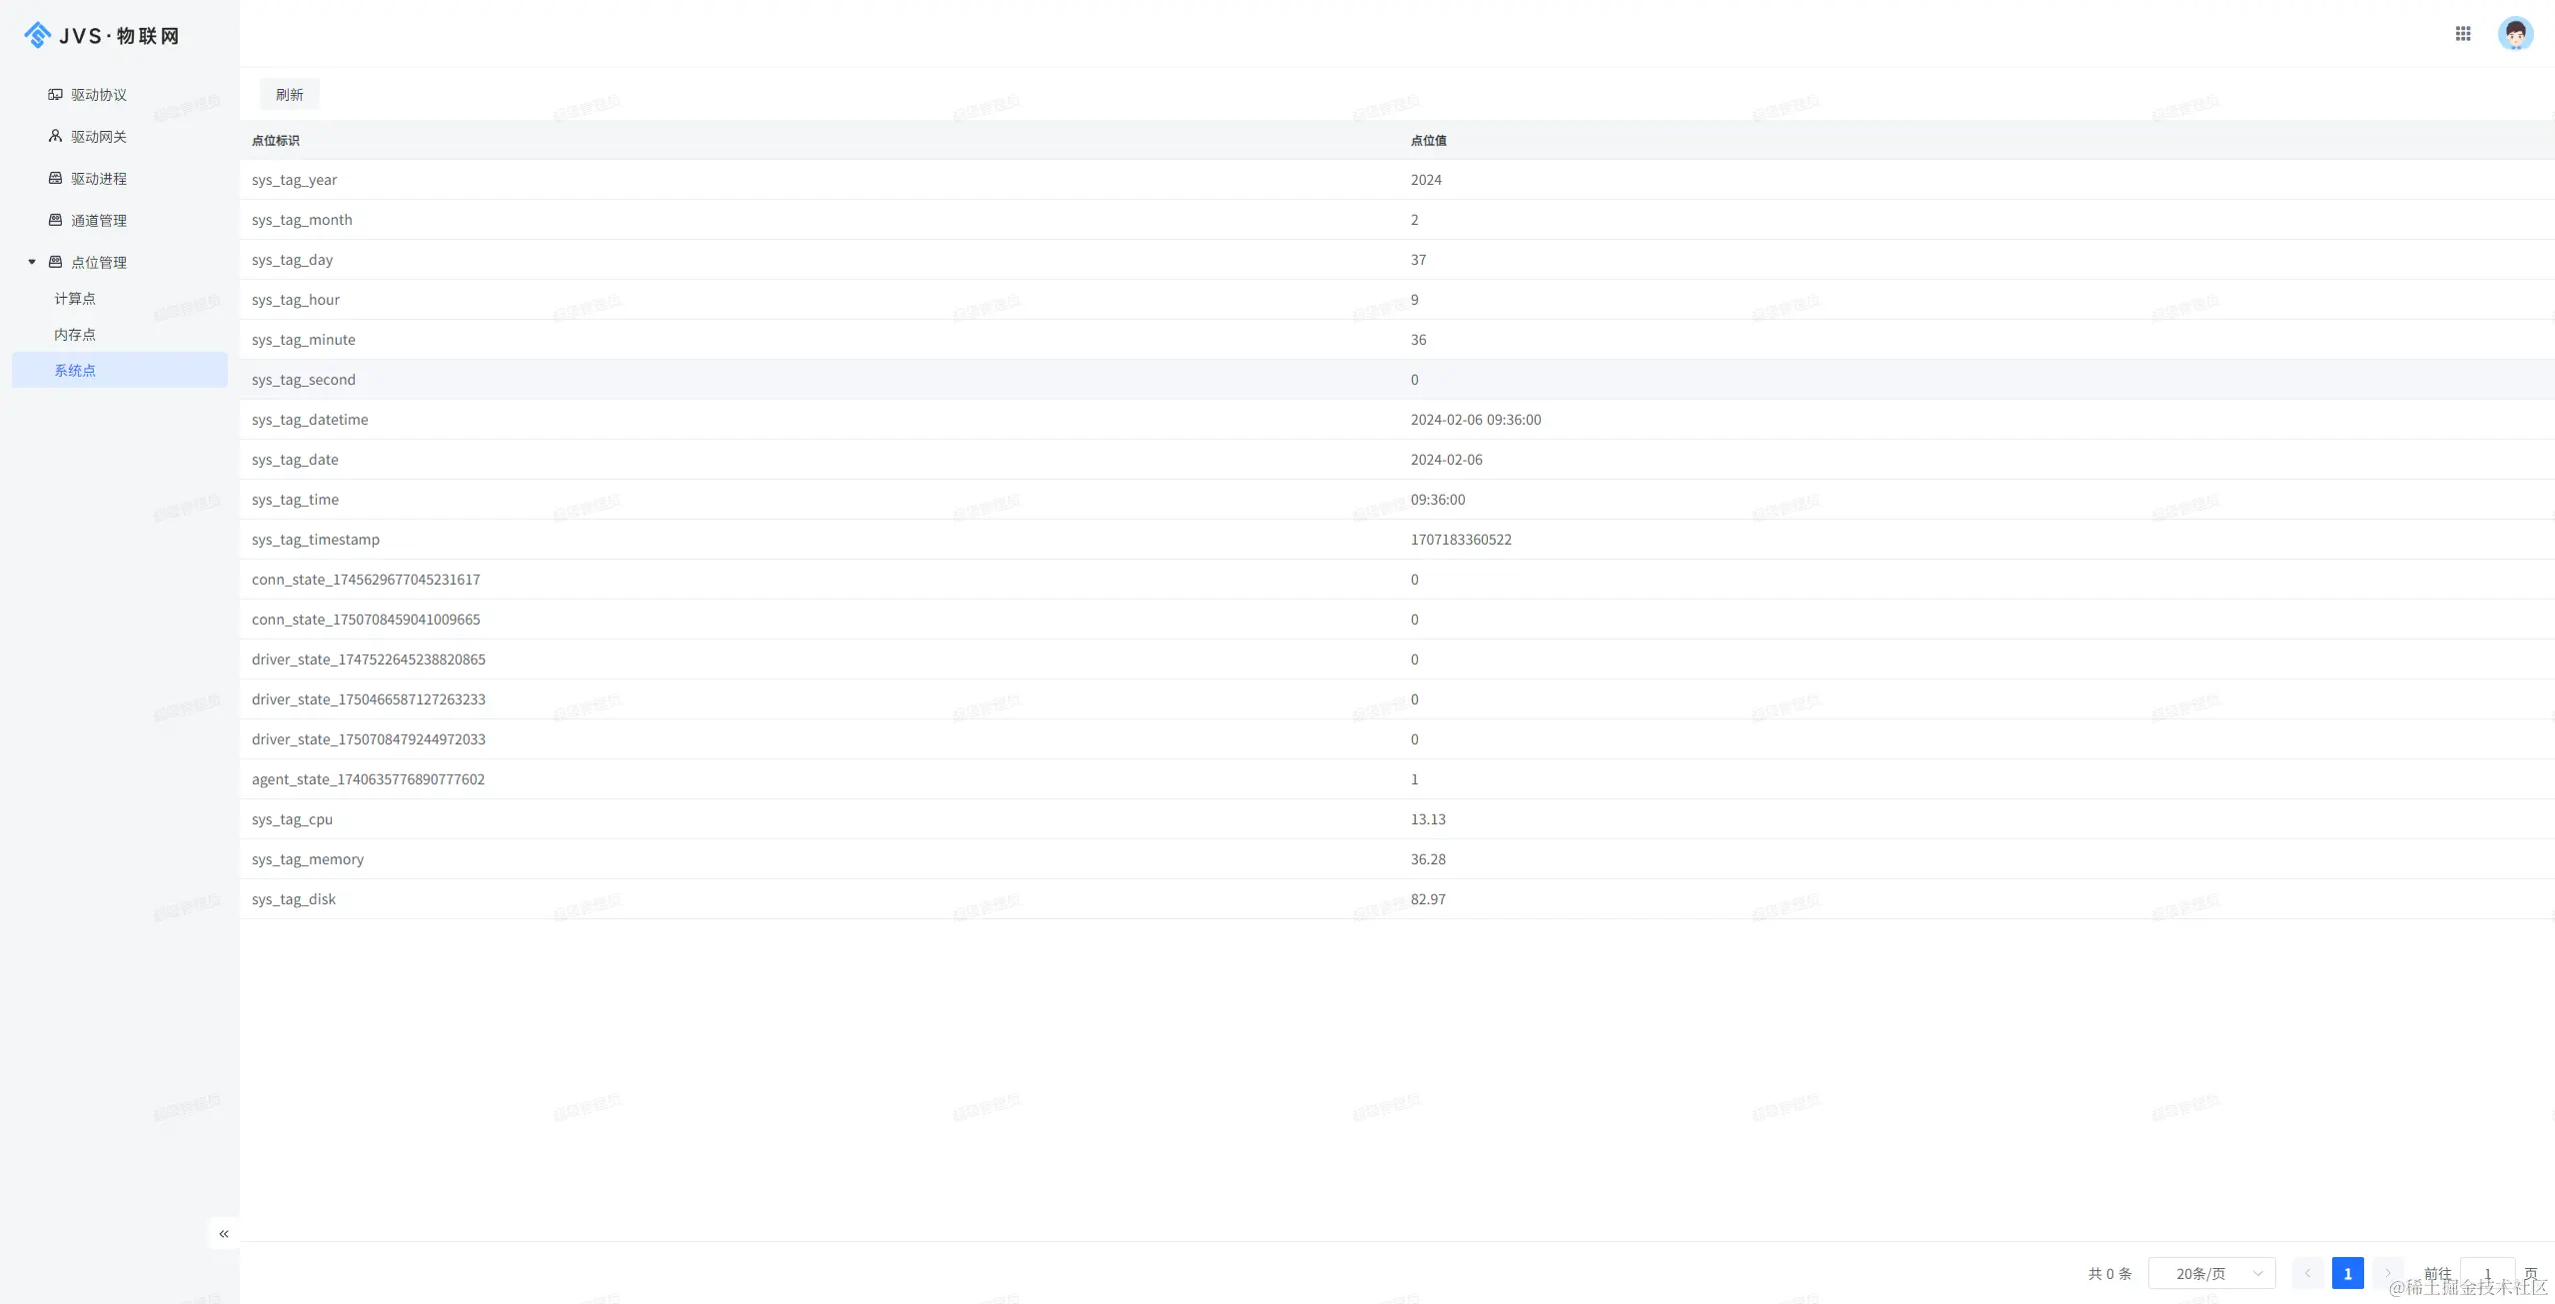The height and width of the screenshot is (1304, 2555).
Task: Click the next page arrow
Action: pos(2387,1274)
